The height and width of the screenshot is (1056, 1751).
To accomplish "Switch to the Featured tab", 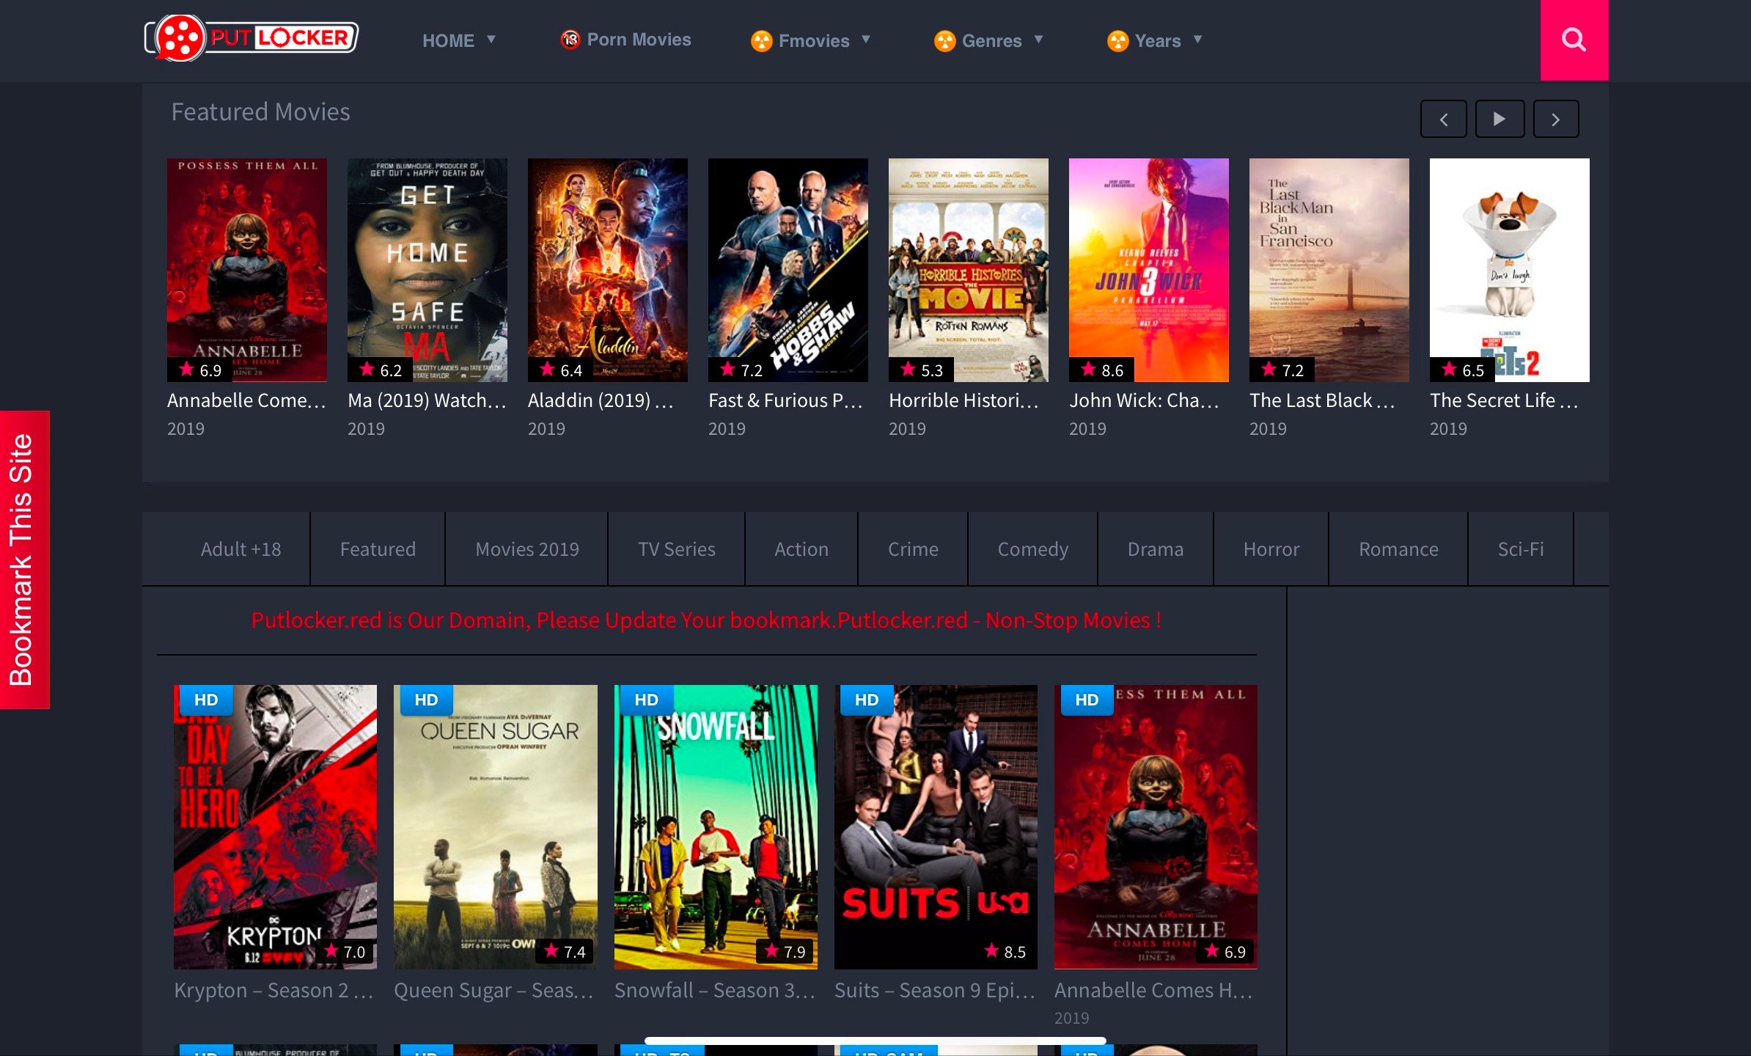I will pyautogui.click(x=378, y=549).
